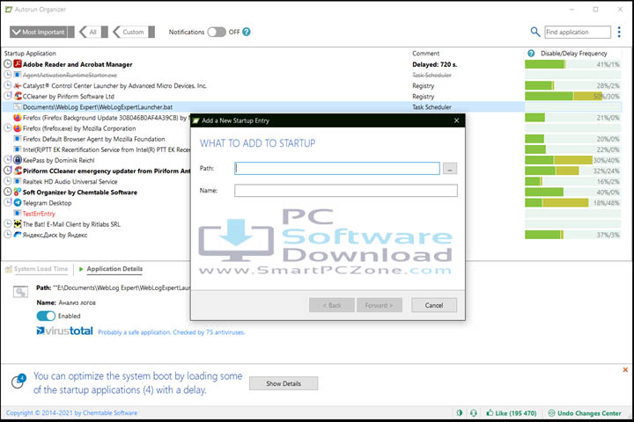Viewport: 634px width, 422px height.
Task: Click the Adobe Reader frequency bar 41%/1%
Action: pos(572,64)
